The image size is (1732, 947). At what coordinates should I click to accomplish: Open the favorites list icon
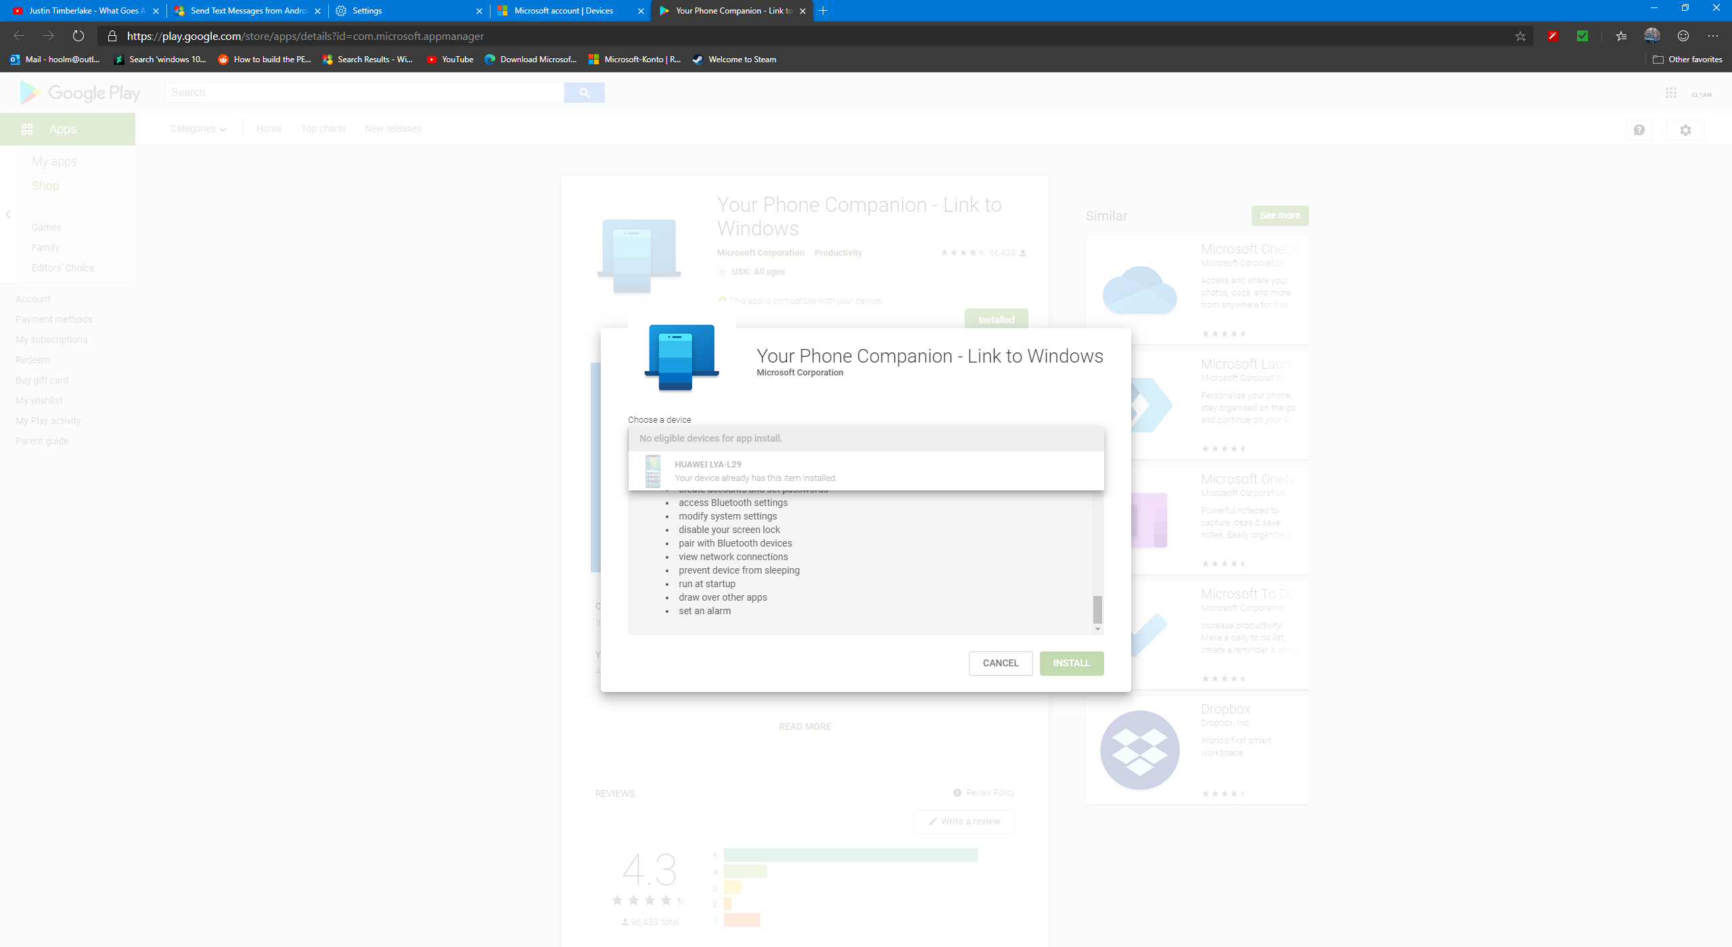(1621, 36)
